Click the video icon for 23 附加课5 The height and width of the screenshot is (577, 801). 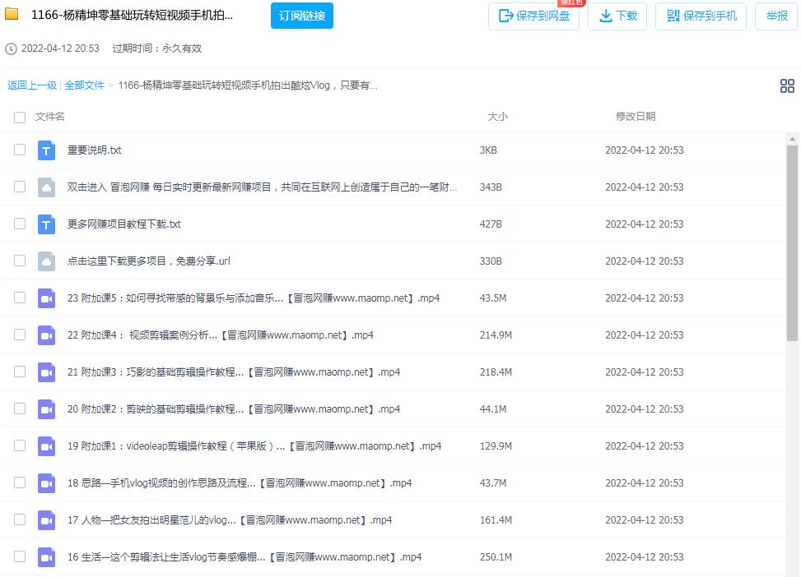47,298
